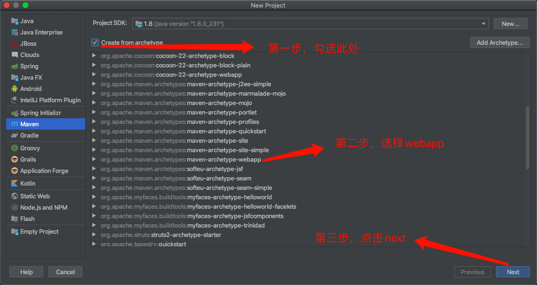Expand struts2-archetype-starter node

(94, 235)
